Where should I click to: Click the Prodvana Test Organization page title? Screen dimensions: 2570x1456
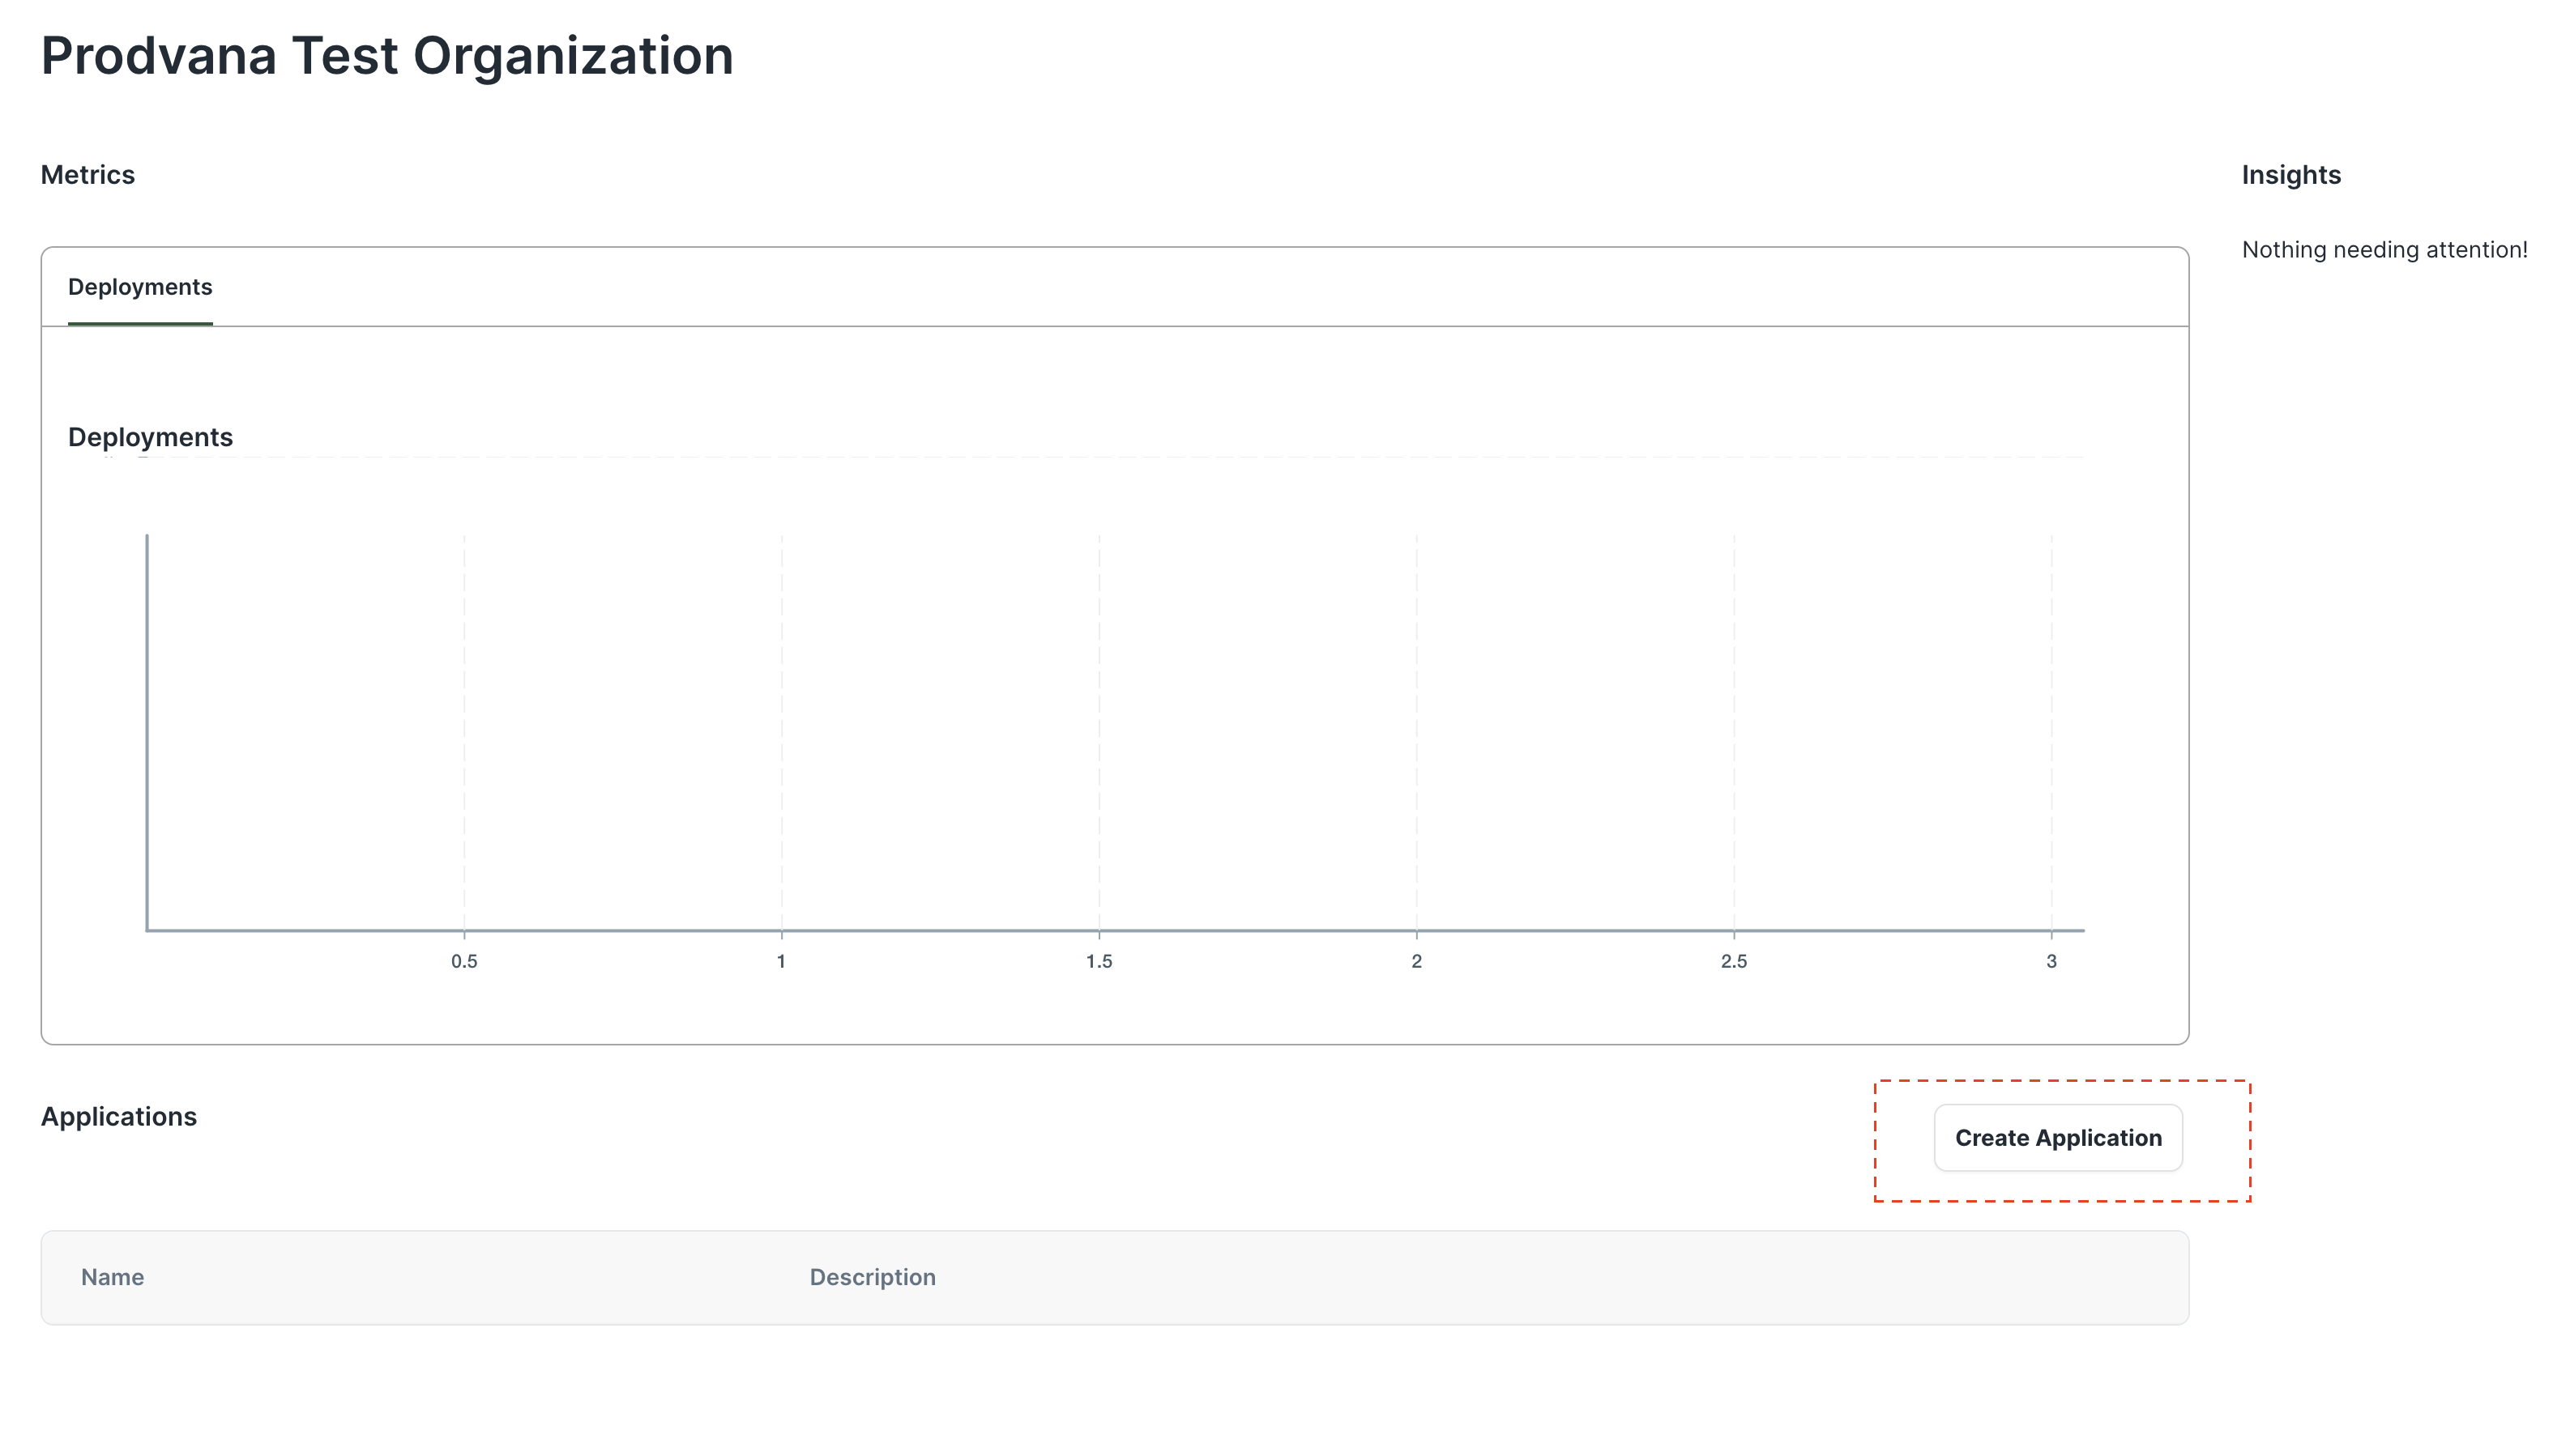[386, 56]
